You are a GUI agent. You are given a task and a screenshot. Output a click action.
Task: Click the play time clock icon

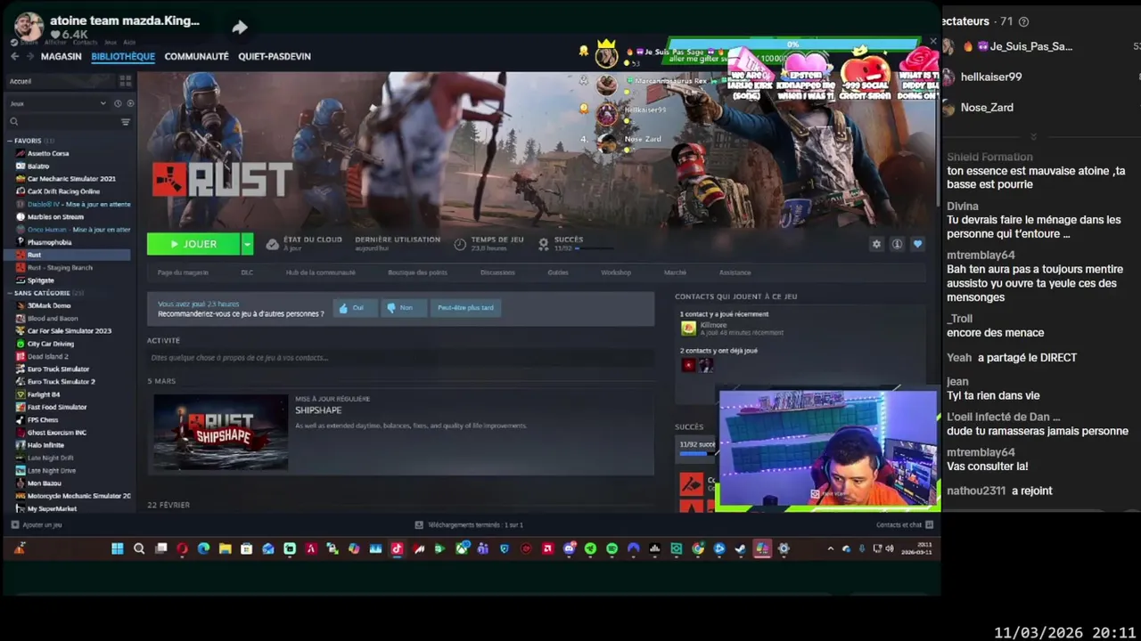tap(460, 244)
